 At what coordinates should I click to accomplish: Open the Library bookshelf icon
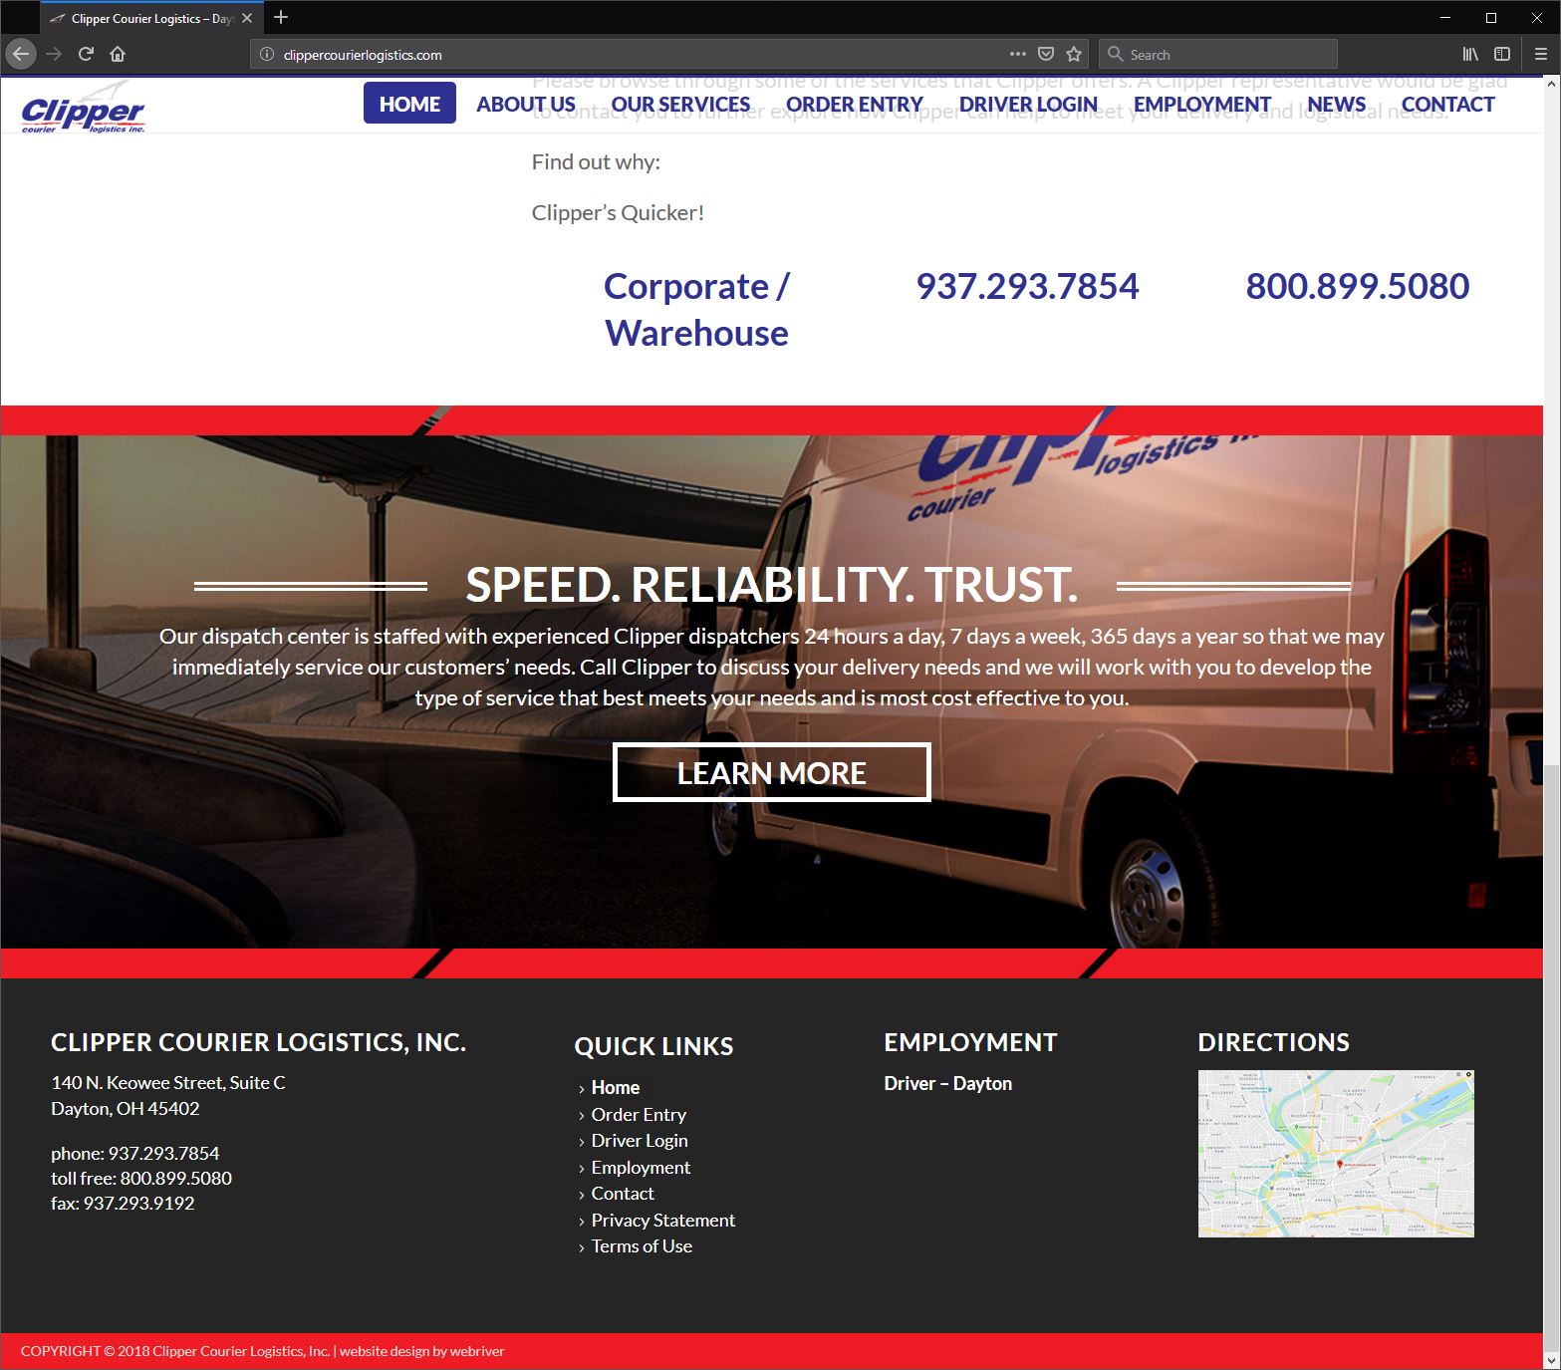[1470, 54]
